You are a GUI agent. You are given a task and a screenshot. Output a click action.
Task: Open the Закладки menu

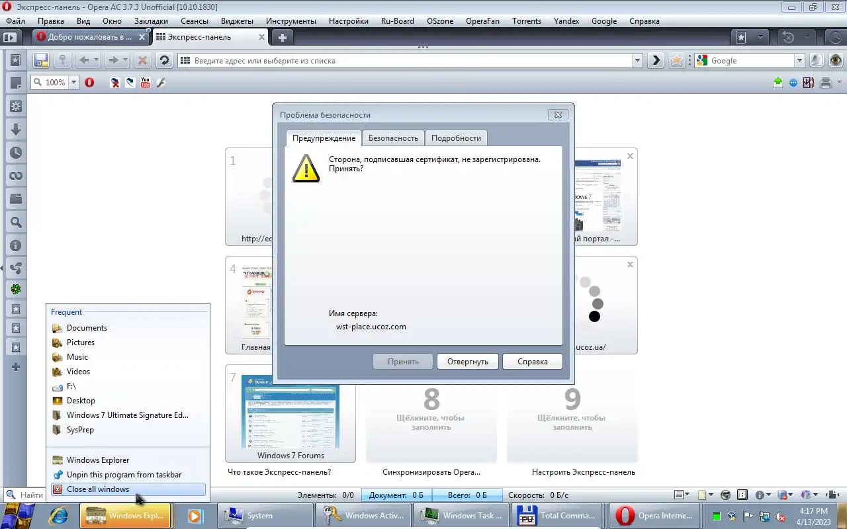point(151,21)
